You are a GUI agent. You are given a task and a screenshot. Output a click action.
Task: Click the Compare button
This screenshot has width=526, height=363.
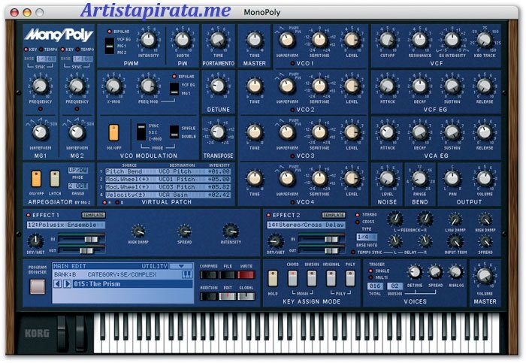[x=208, y=275]
